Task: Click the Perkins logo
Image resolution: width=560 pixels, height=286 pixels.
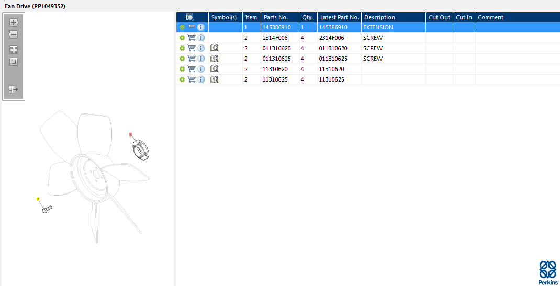Action: click(547, 272)
